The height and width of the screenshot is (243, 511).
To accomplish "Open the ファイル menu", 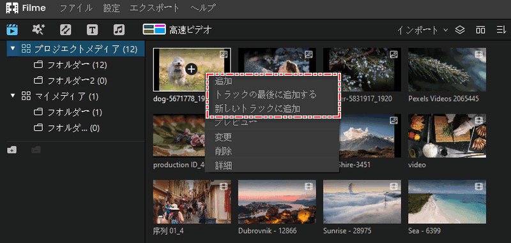I will pos(75,8).
